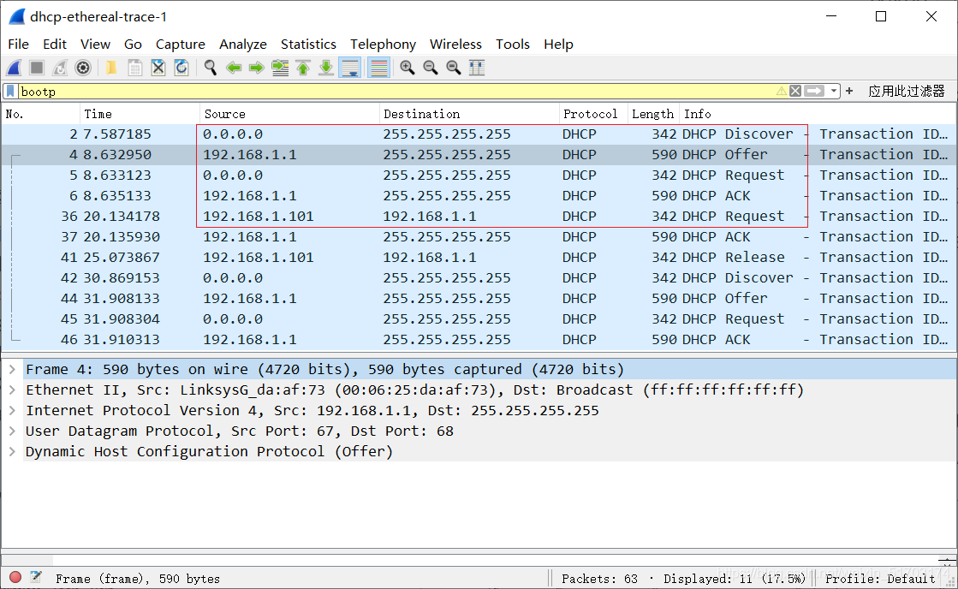Add a filter button with plus

[x=849, y=91]
